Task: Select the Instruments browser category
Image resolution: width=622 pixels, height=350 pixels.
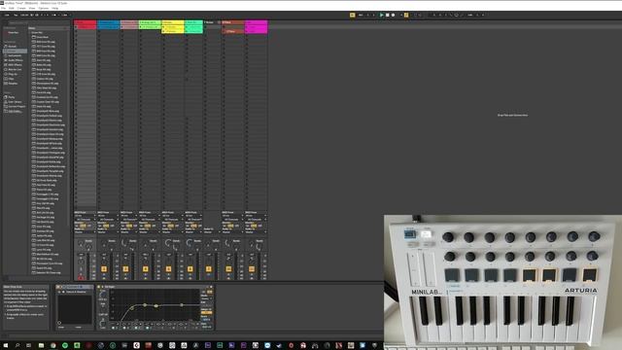Action: coord(15,56)
